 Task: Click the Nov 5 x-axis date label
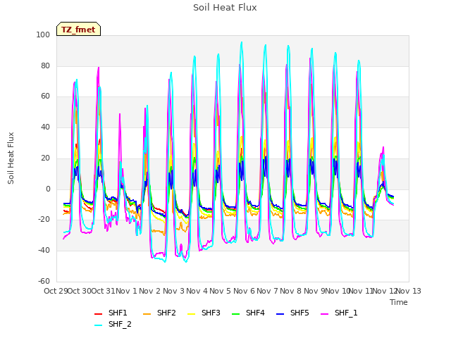[x=220, y=291]
